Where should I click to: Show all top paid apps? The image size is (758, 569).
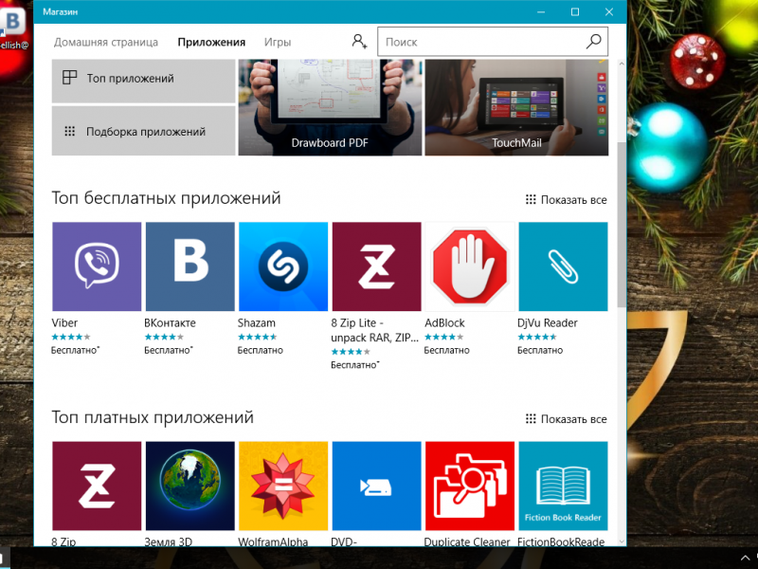[x=566, y=419]
